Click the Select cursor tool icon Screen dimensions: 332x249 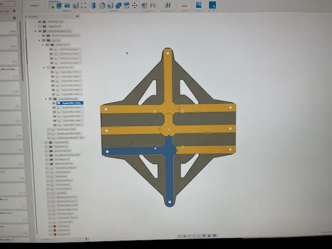212,5
